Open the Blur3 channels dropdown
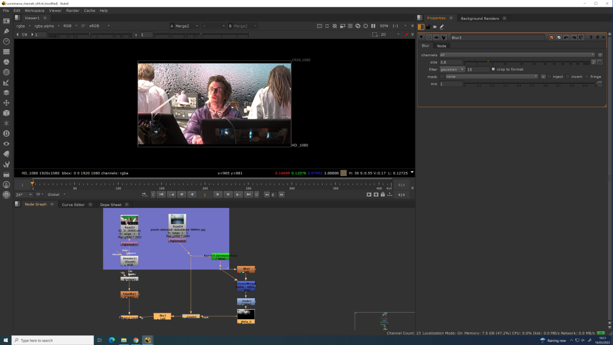Viewport: 613px width, 345px height. pos(517,55)
